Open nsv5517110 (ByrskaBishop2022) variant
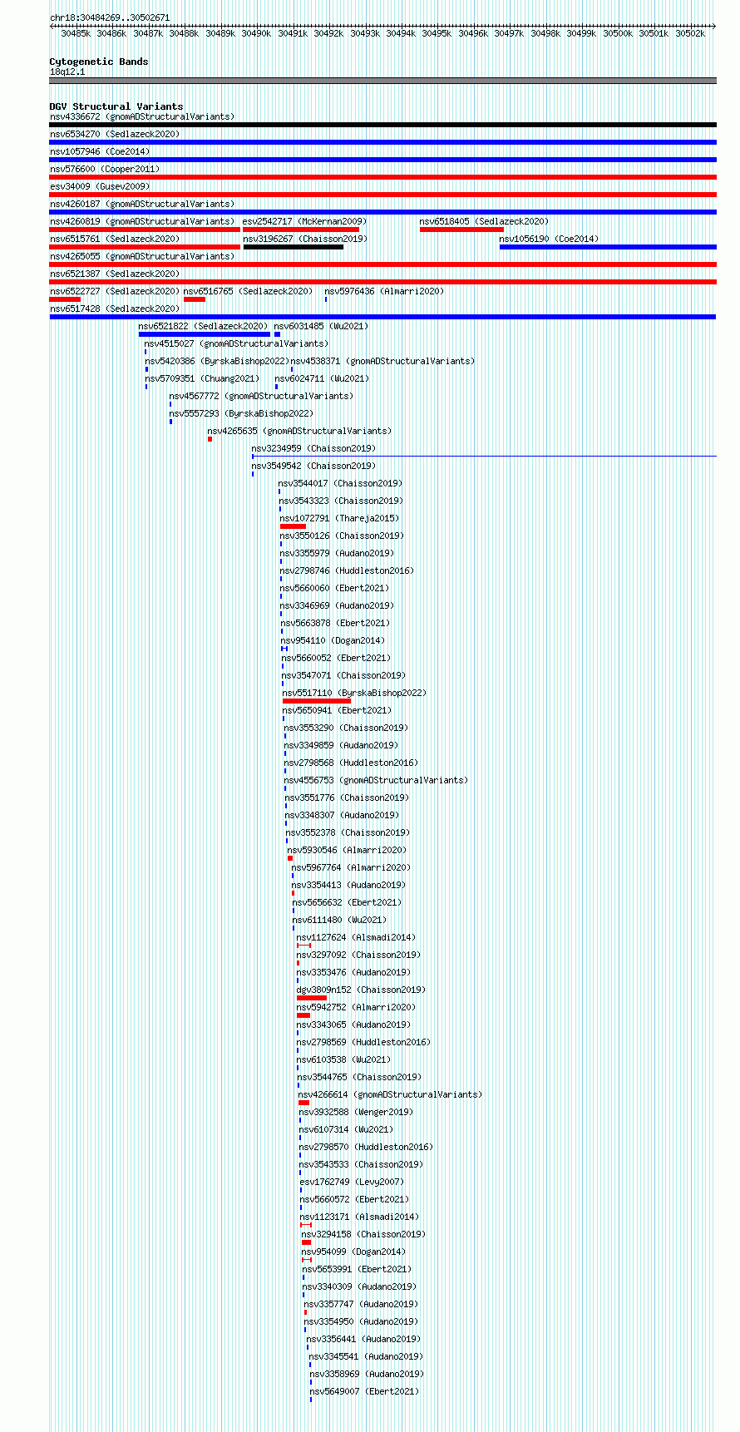This screenshot has height=1432, width=740. pyautogui.click(x=355, y=693)
